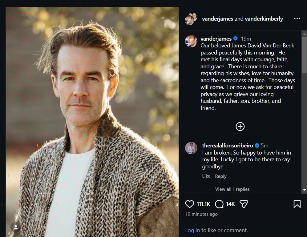Toggle Like on Alfonso Ribeiro's comment
Viewport: 307px width, 237px height.
click(206, 176)
